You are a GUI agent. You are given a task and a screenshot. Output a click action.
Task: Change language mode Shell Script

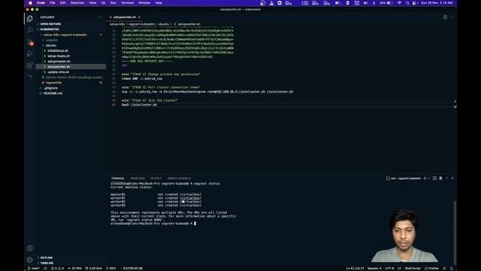tap(413, 268)
